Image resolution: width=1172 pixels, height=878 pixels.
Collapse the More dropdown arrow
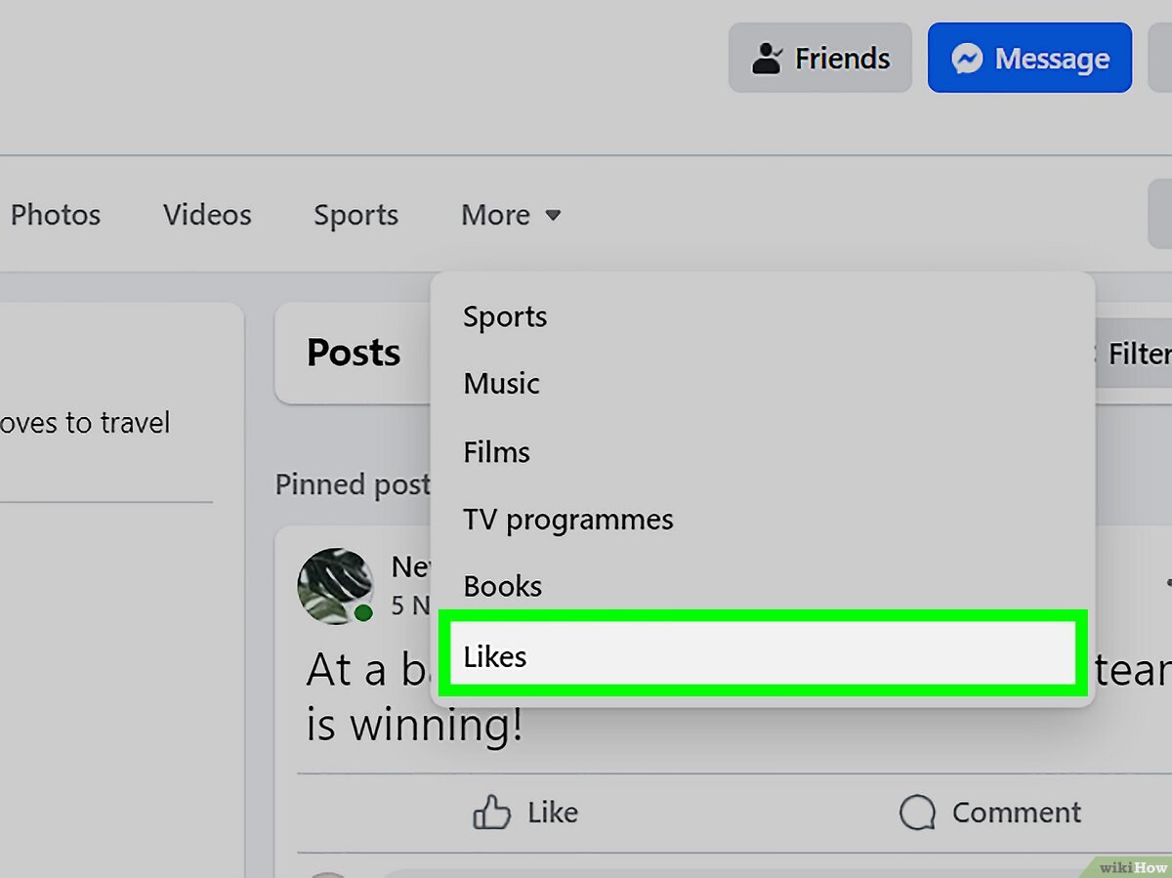pyautogui.click(x=553, y=215)
